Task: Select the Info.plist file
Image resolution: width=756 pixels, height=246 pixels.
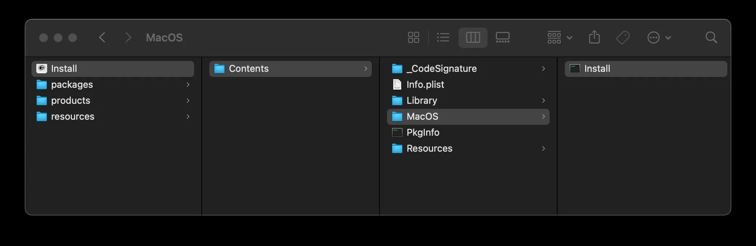Action: (x=425, y=85)
